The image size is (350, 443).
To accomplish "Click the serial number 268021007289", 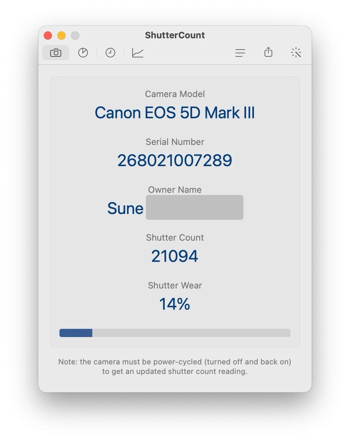I will 175,160.
